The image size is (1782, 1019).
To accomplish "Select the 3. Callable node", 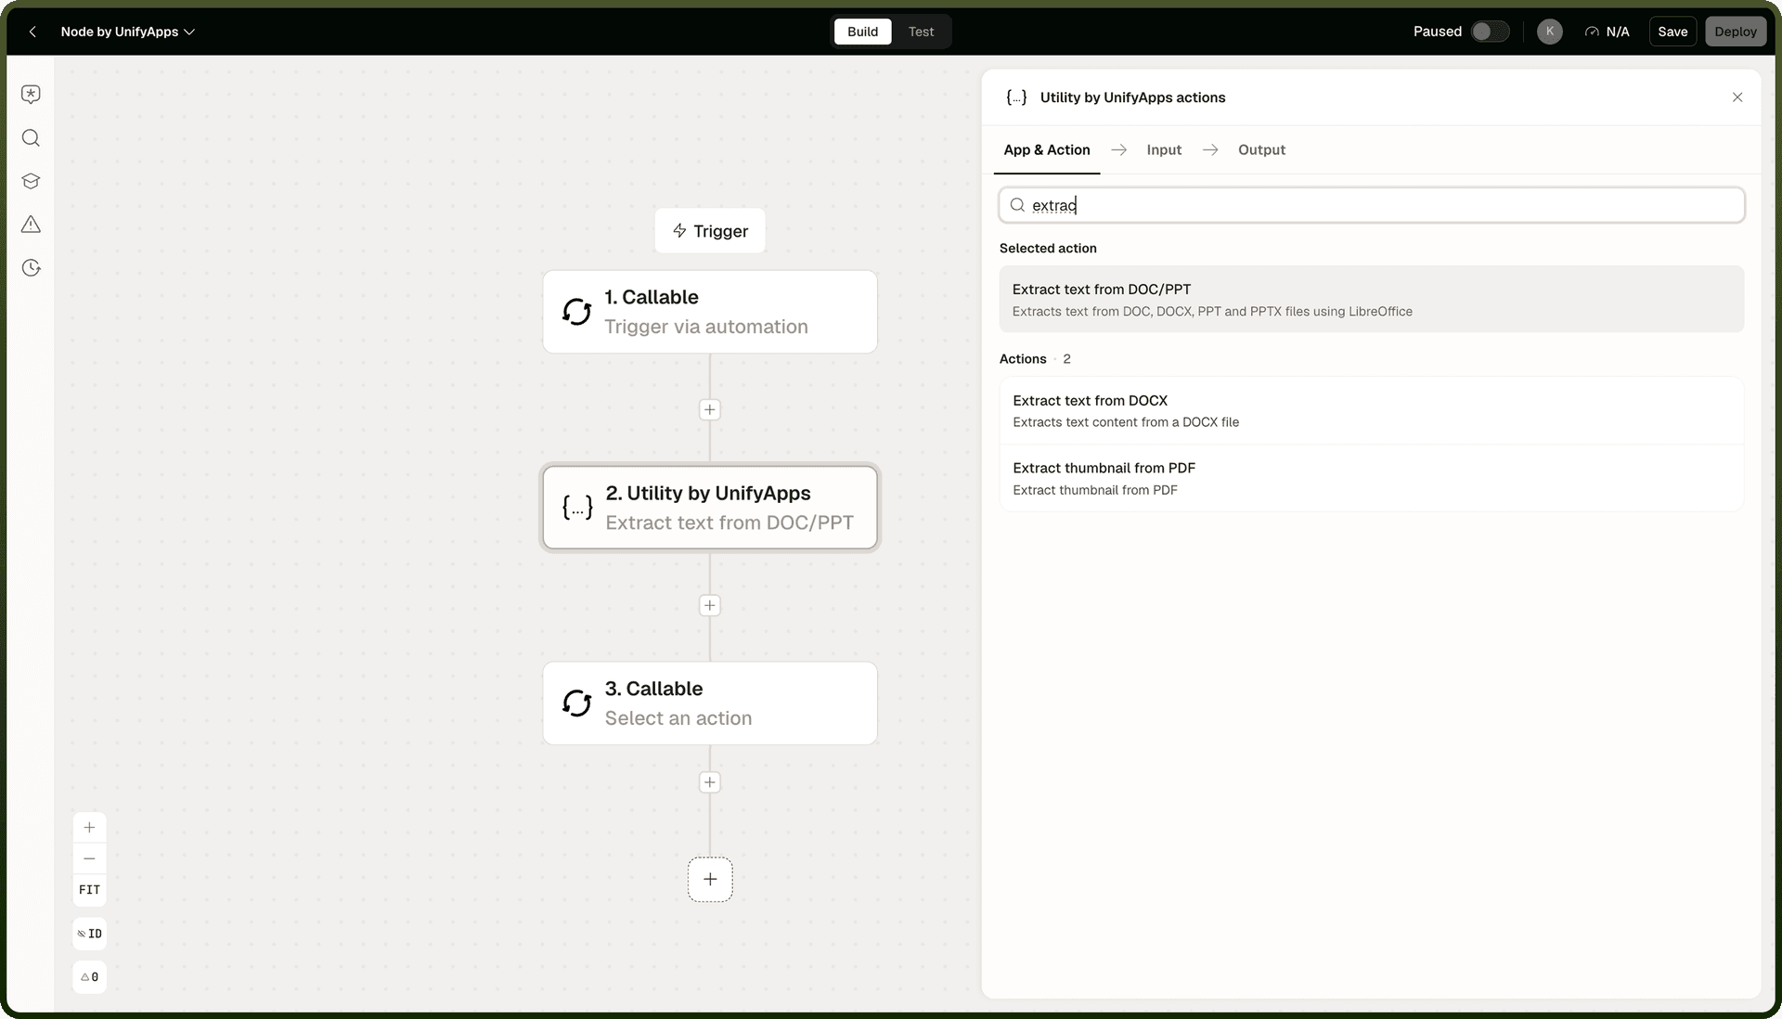I will (x=710, y=703).
